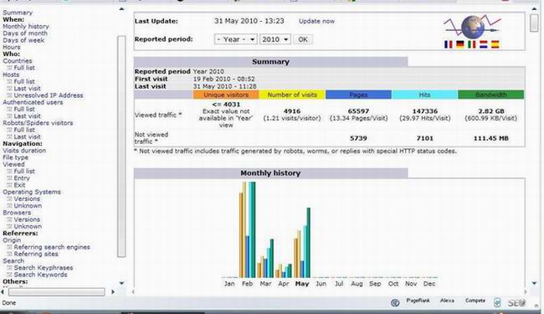Open Last visit under Authenticated users
544x314 pixels.
click(27, 116)
